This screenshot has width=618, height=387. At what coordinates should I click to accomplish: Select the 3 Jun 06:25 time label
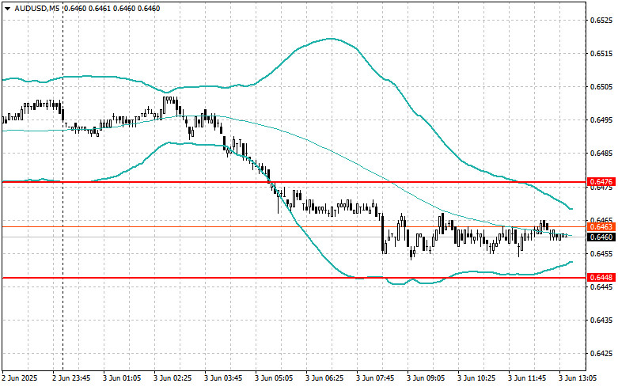coord(324,378)
